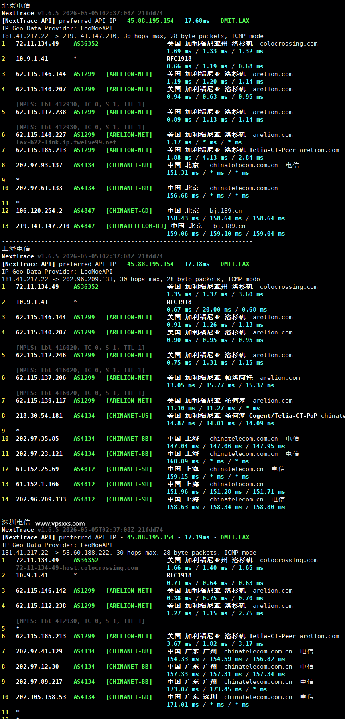Select the [CHINANET-US] network tag
The image size is (345, 719).
[x=129, y=416]
